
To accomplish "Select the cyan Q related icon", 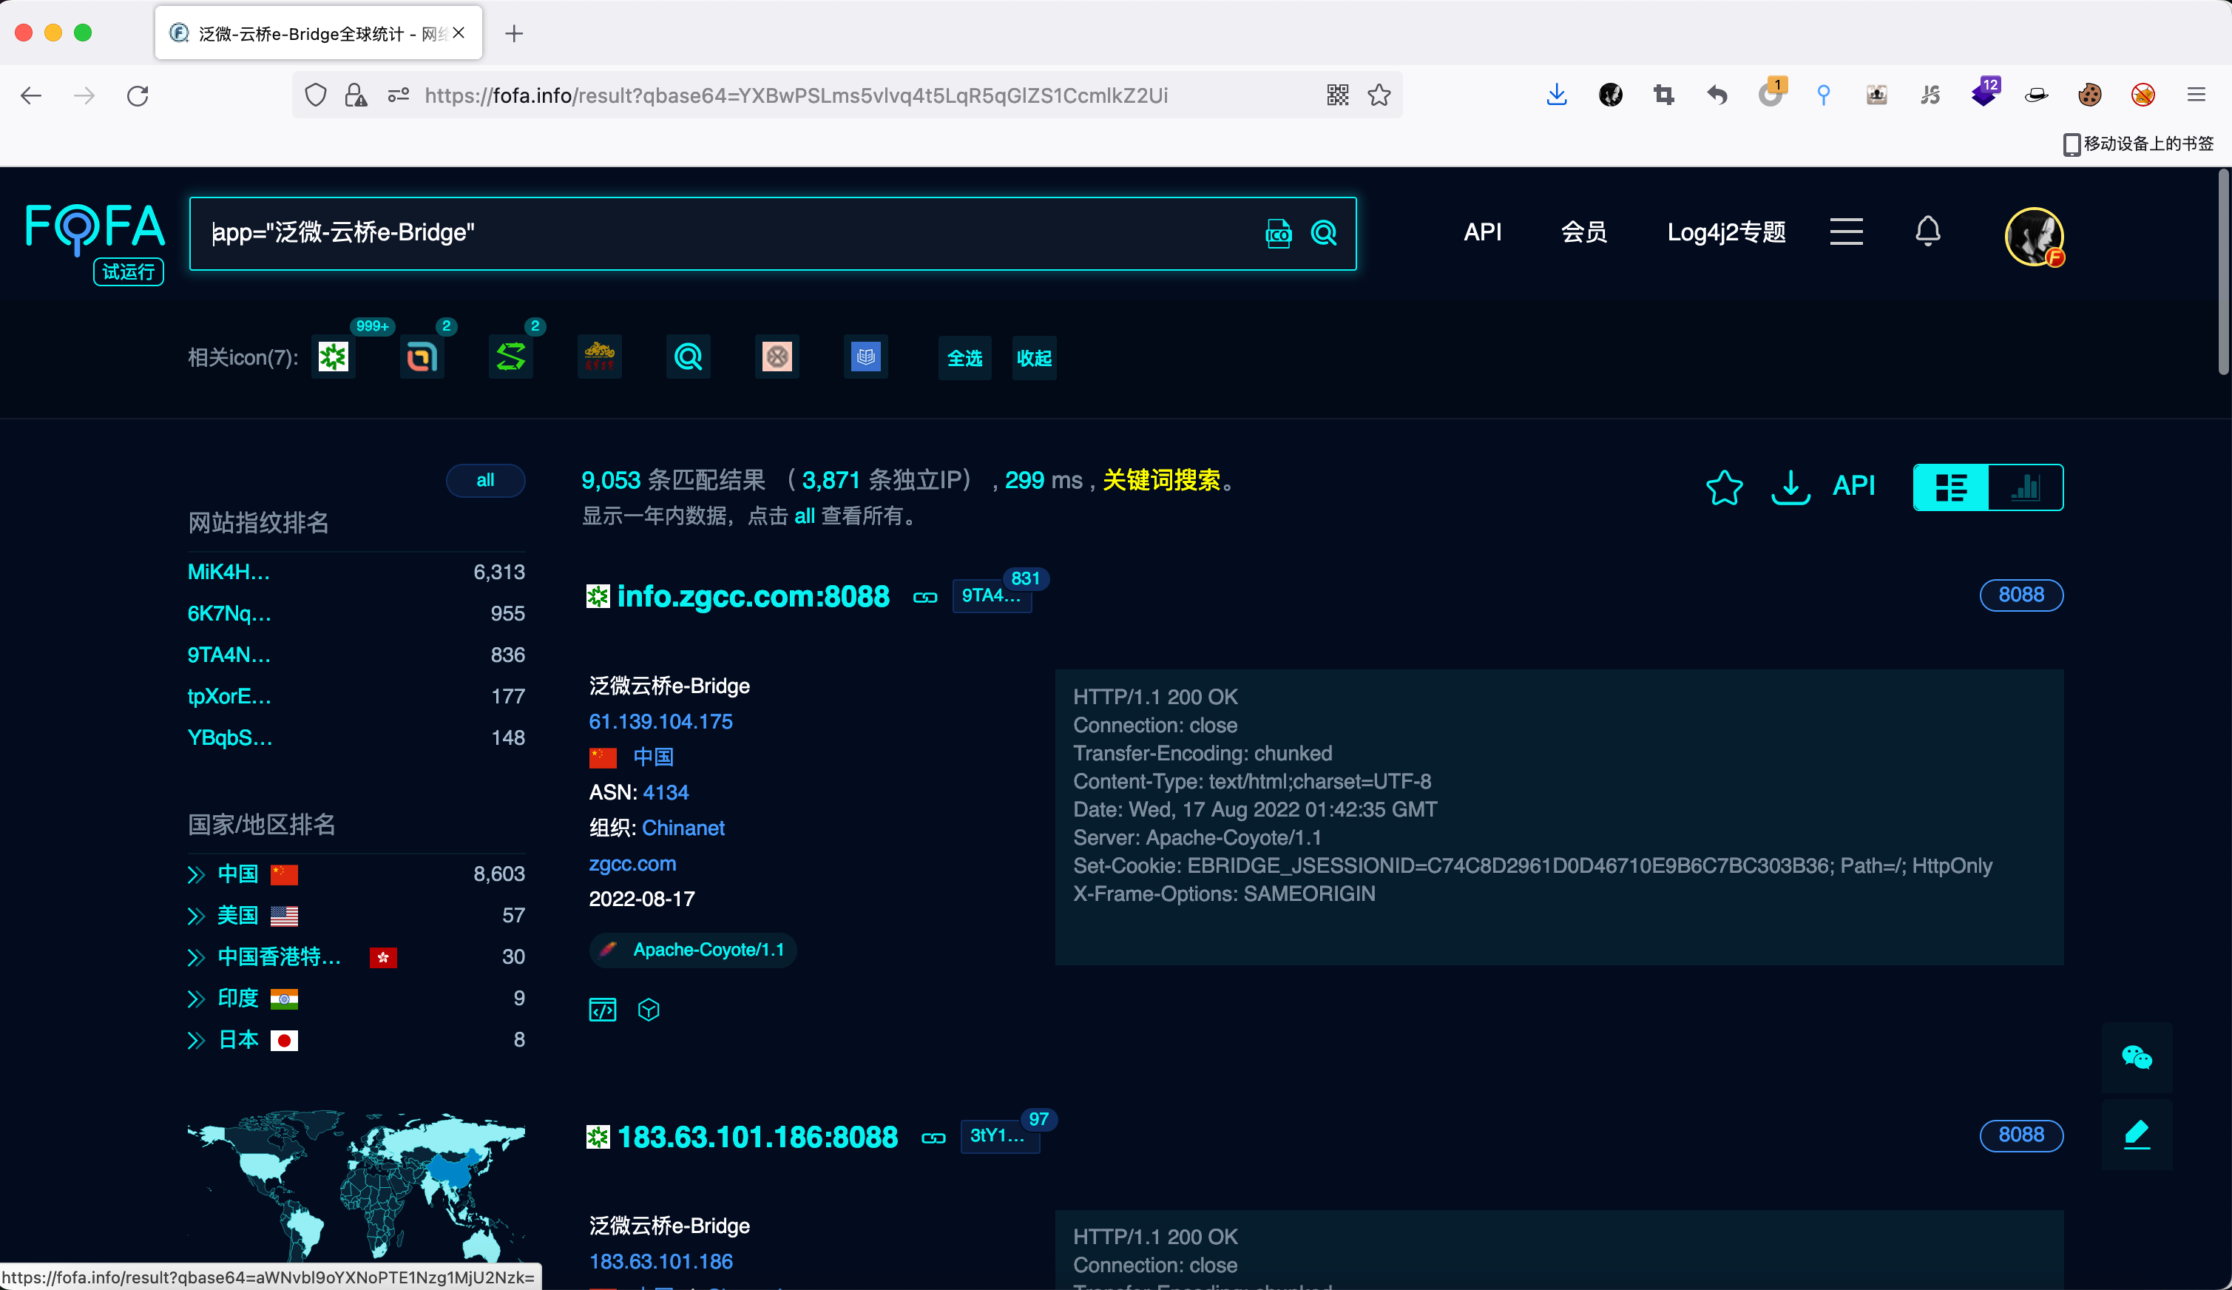I will pos(689,357).
